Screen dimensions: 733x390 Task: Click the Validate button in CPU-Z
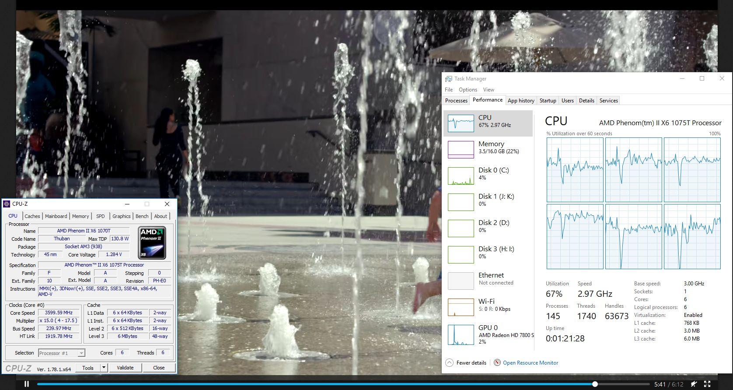coord(125,368)
